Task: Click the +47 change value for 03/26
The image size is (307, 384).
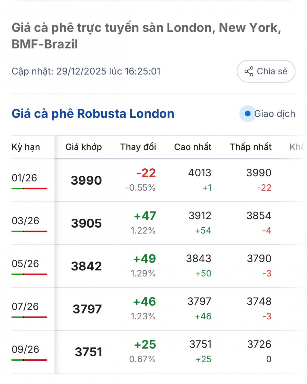Action: point(145,216)
